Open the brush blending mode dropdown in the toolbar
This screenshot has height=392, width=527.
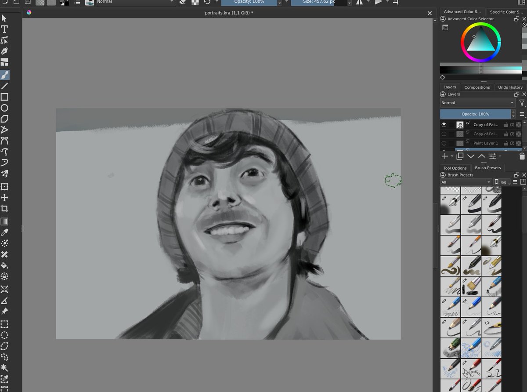point(135,2)
